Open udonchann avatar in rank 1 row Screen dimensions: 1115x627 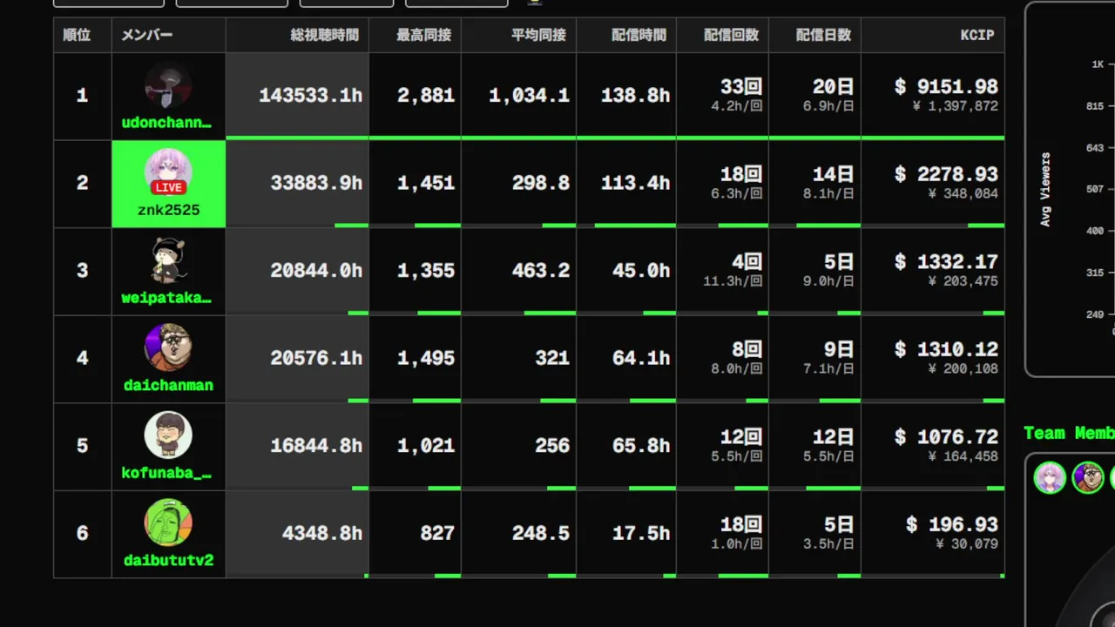tap(168, 85)
